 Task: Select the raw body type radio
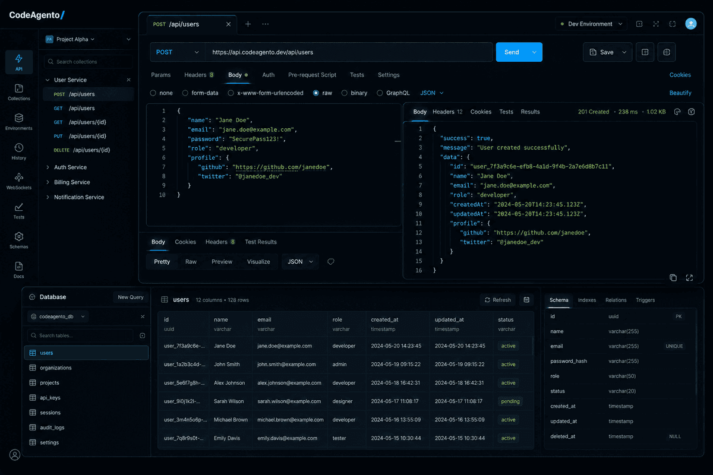pos(316,93)
